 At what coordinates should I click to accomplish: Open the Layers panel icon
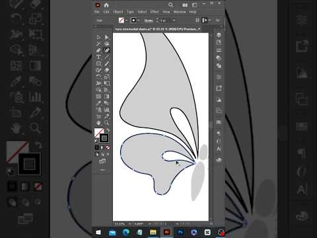pyautogui.click(x=219, y=35)
